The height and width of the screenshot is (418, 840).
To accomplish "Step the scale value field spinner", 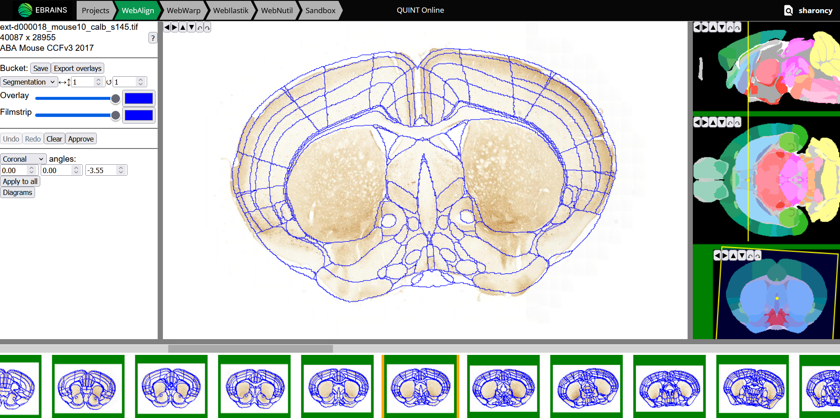I will click(x=99, y=82).
